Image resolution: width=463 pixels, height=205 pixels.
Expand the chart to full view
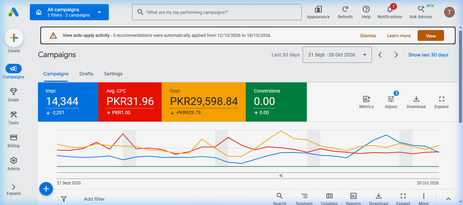(441, 102)
